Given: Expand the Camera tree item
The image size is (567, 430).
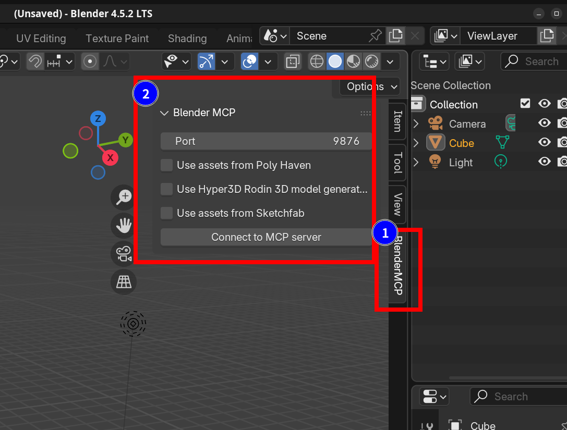Looking at the screenshot, I should point(416,124).
